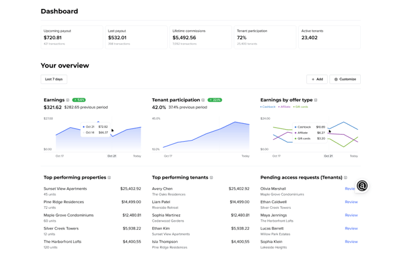
Task: Select Avery Chen in top performing tenants
Action: (162, 188)
